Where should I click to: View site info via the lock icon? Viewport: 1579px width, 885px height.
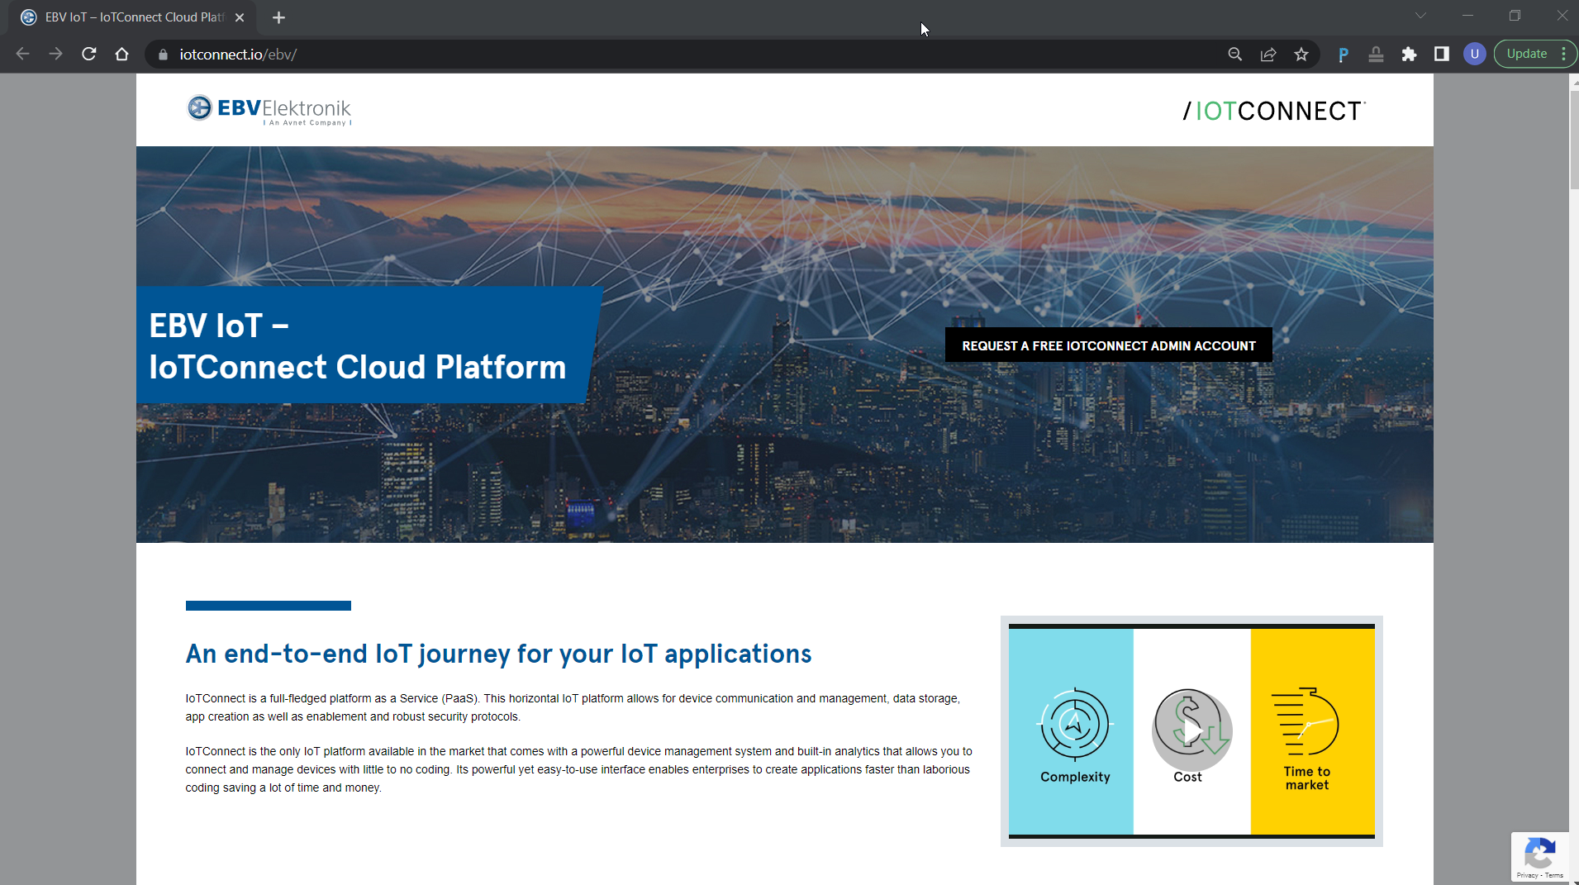163,55
